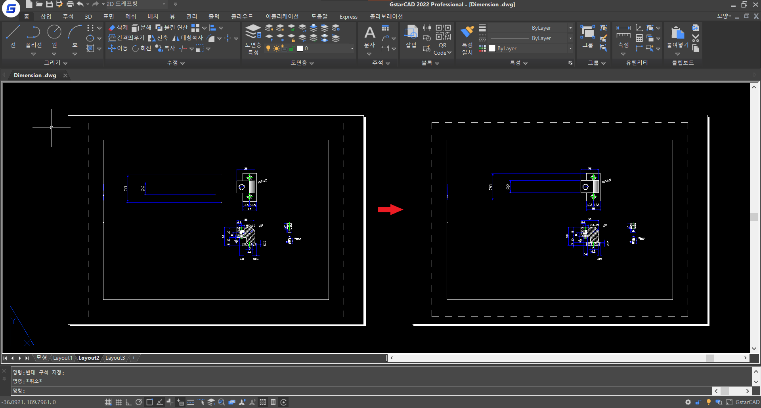Open the 3D ribbon tab

pos(88,16)
